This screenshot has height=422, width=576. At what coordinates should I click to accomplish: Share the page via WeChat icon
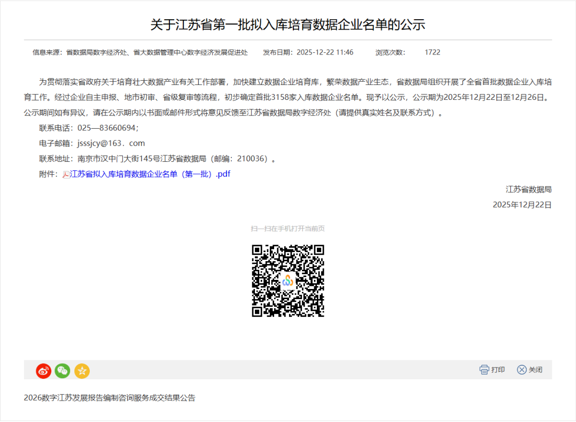coord(63,371)
